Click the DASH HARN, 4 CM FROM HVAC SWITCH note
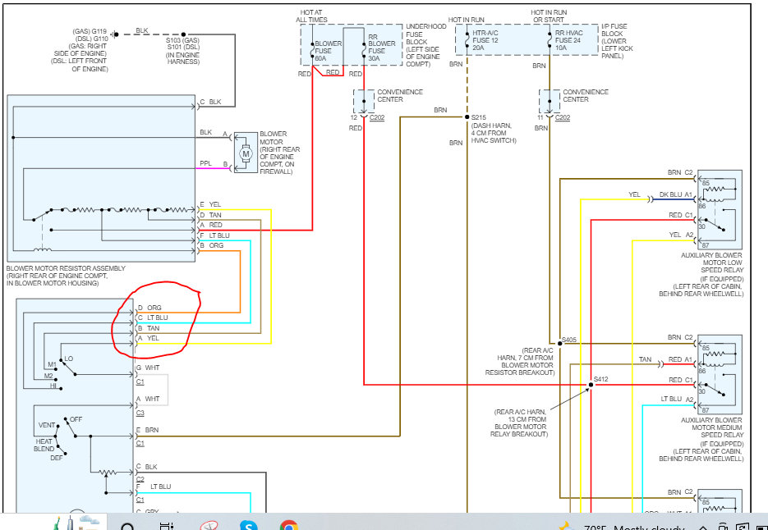The width and height of the screenshot is (768, 530). pos(494,133)
